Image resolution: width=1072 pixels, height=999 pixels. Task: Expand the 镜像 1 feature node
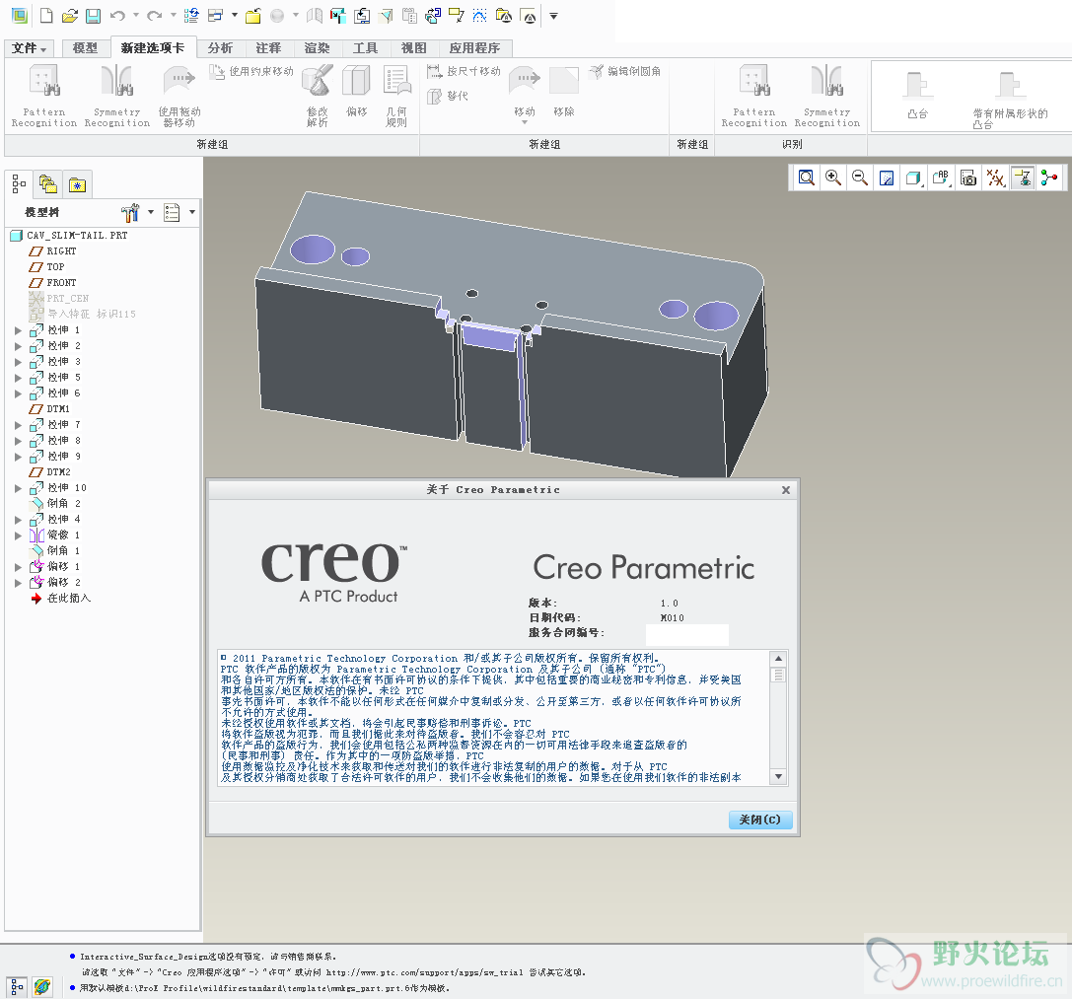pyautogui.click(x=18, y=535)
